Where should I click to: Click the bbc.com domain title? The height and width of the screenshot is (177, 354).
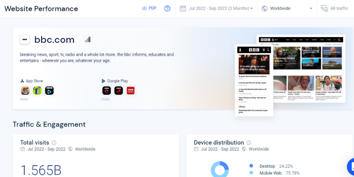[x=54, y=40]
